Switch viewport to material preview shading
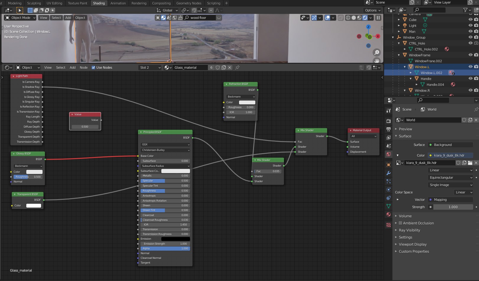Screen dimensions: 479x281 359,18
